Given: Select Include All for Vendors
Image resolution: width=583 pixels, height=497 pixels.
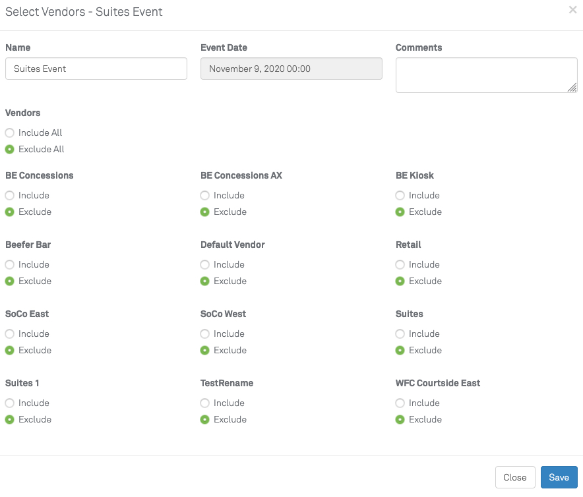Looking at the screenshot, I should (x=9, y=132).
